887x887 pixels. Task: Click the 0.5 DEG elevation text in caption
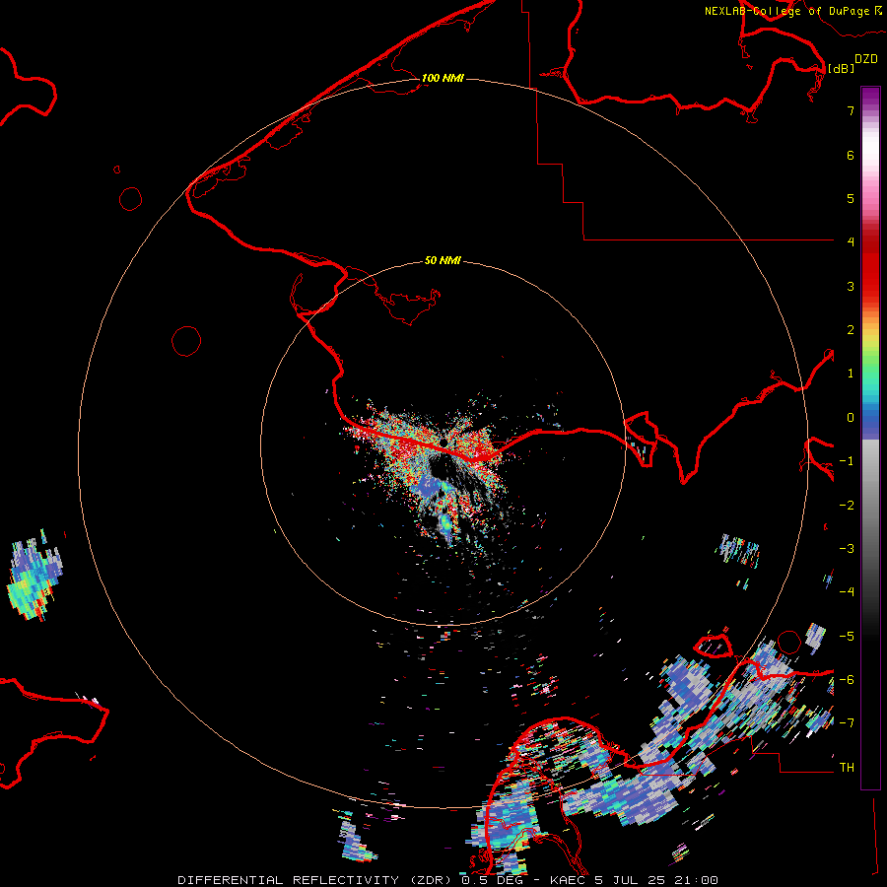494,880
